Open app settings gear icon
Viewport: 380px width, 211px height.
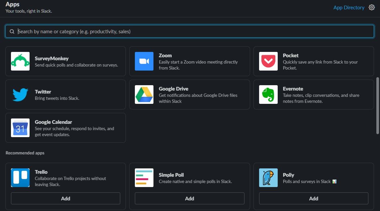tap(371, 8)
